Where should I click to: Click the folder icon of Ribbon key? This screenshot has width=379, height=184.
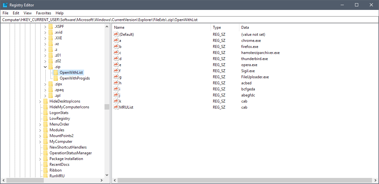pos(45,170)
